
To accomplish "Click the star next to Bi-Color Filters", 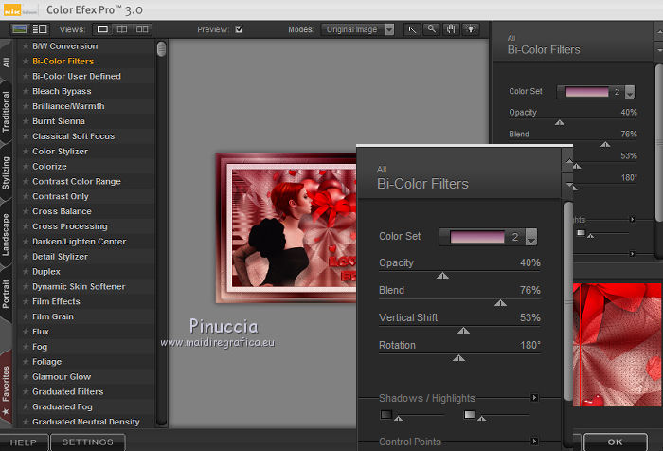I will pyautogui.click(x=26, y=61).
